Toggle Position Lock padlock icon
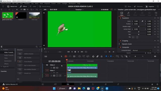 pyautogui.click(x=102, y=56)
